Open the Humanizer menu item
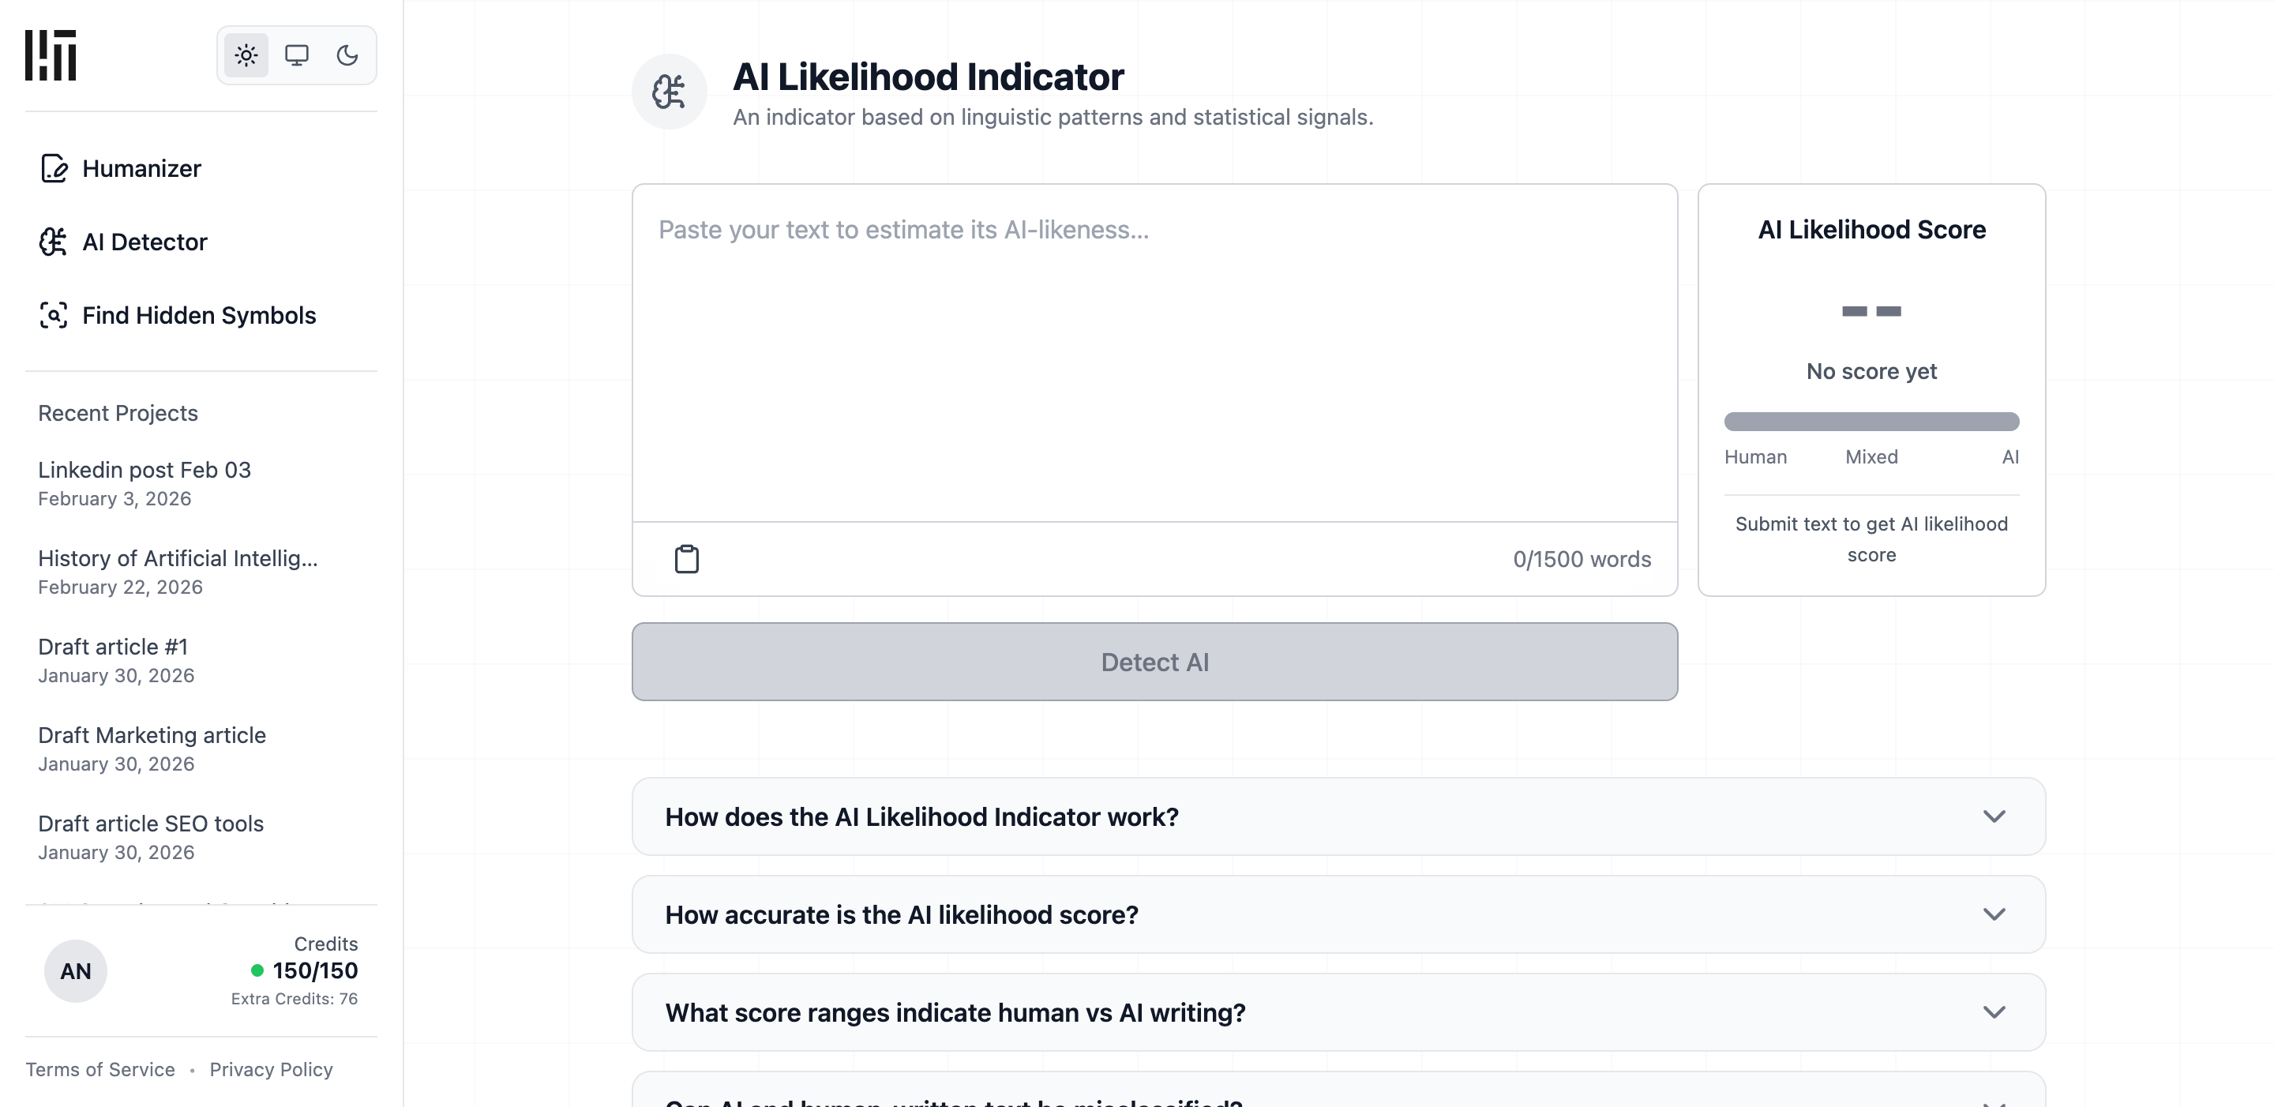Screen dimensions: 2274x1107 coord(141,167)
